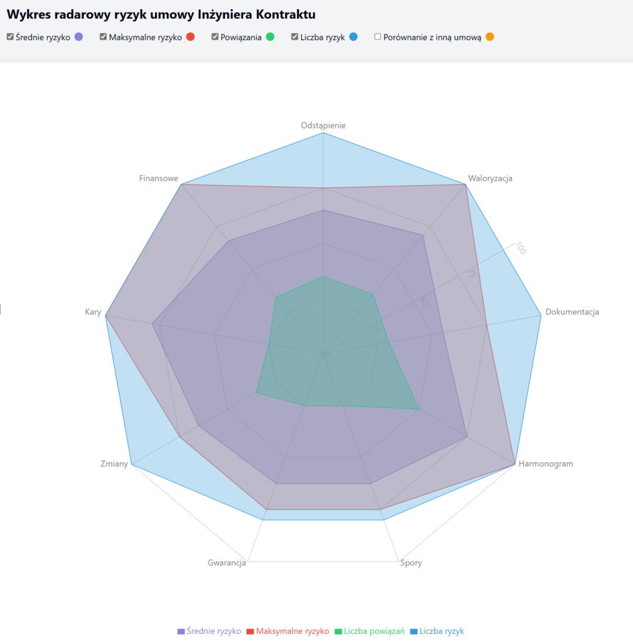This screenshot has width=633, height=642.
Task: Uncheck the Liczba ryzyk checkbox
Action: click(x=295, y=37)
